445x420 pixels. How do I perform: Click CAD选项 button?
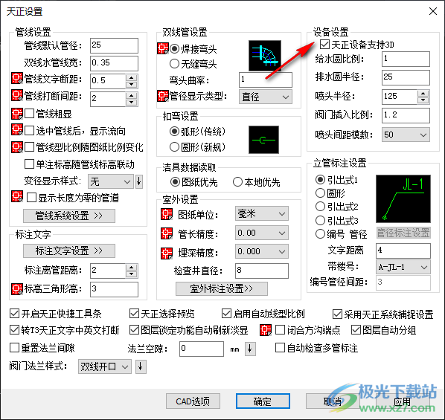(x=193, y=401)
